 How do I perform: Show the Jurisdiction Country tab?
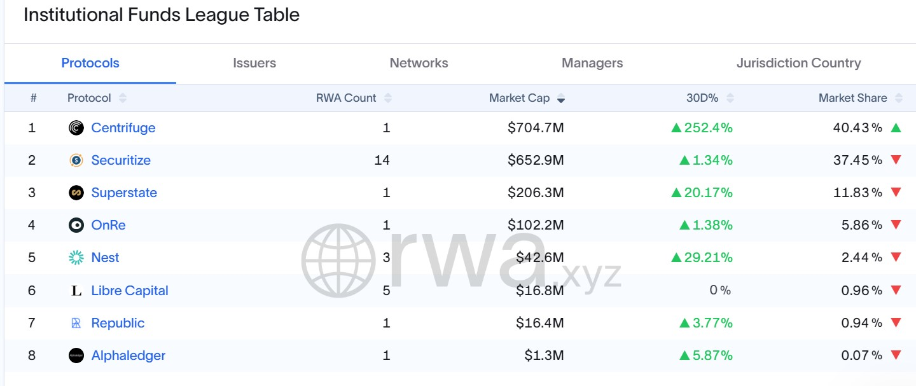(x=798, y=63)
